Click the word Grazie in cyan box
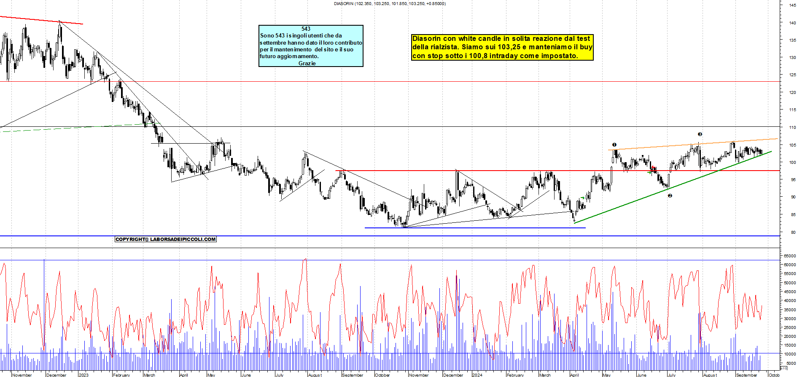Image resolution: width=797 pixels, height=377 pixels. click(x=307, y=63)
